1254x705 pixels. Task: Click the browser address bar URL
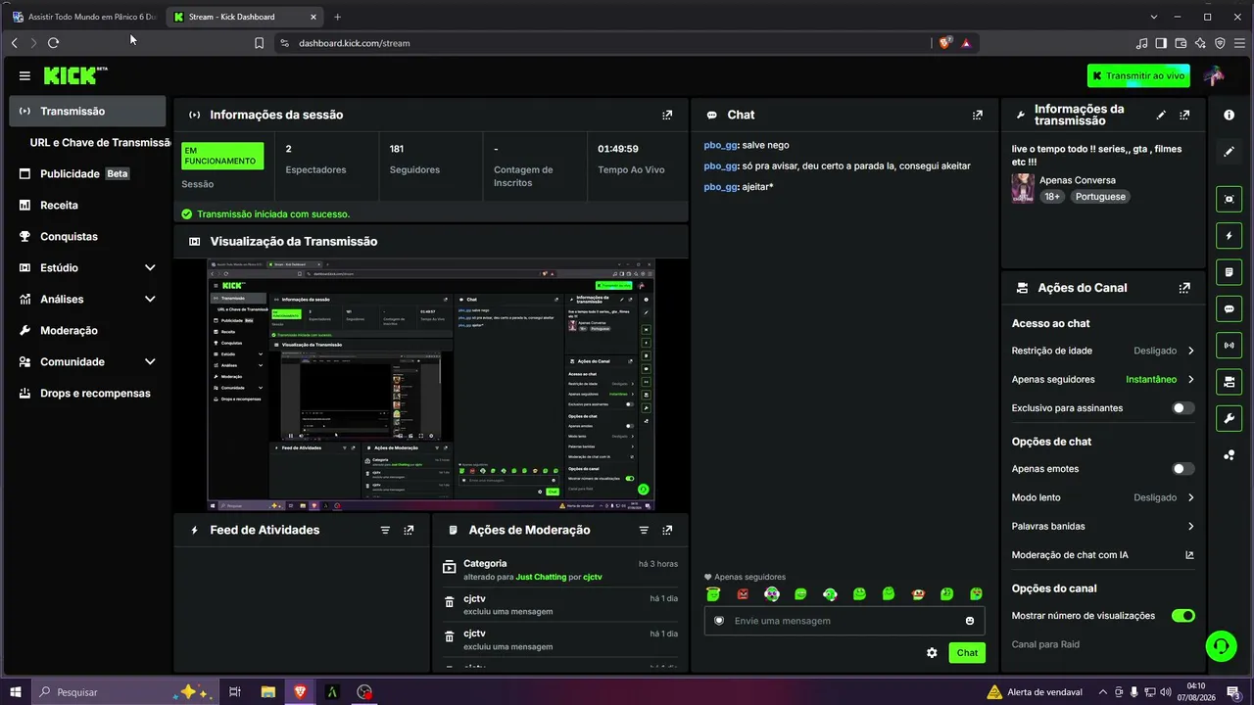point(355,43)
